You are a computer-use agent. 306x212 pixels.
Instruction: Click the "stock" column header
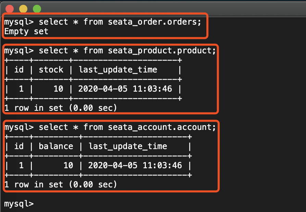[x=51, y=70]
